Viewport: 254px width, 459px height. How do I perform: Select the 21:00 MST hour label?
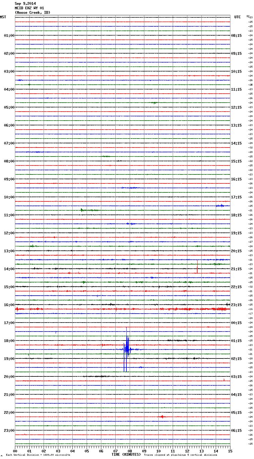click(9, 395)
